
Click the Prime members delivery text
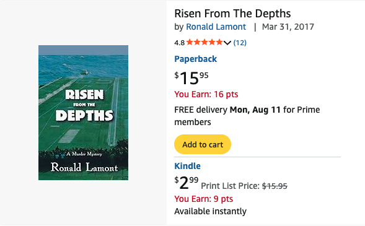pos(247,116)
